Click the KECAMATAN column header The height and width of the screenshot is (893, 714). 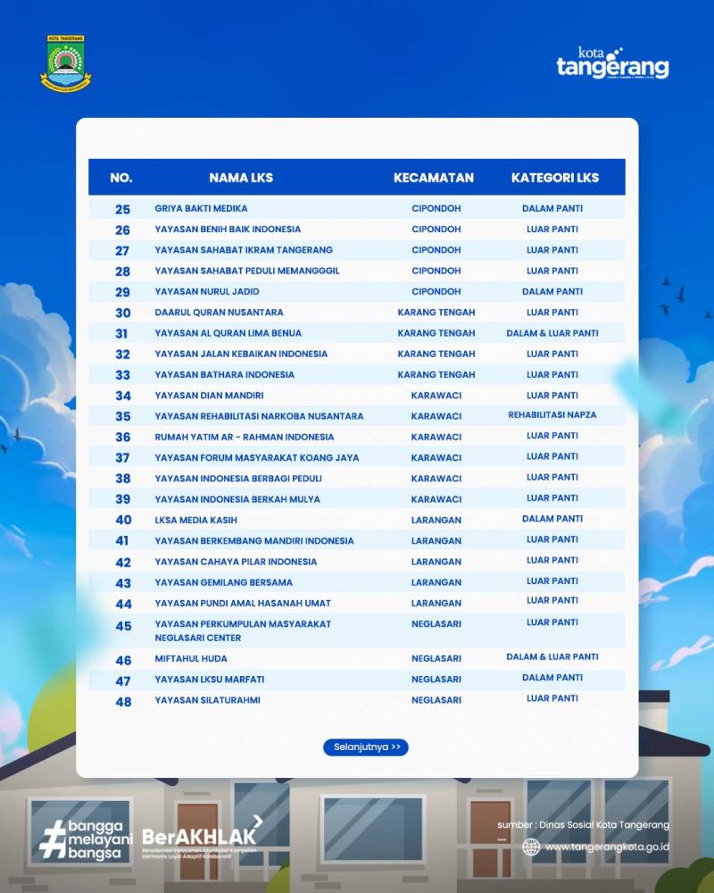[434, 178]
